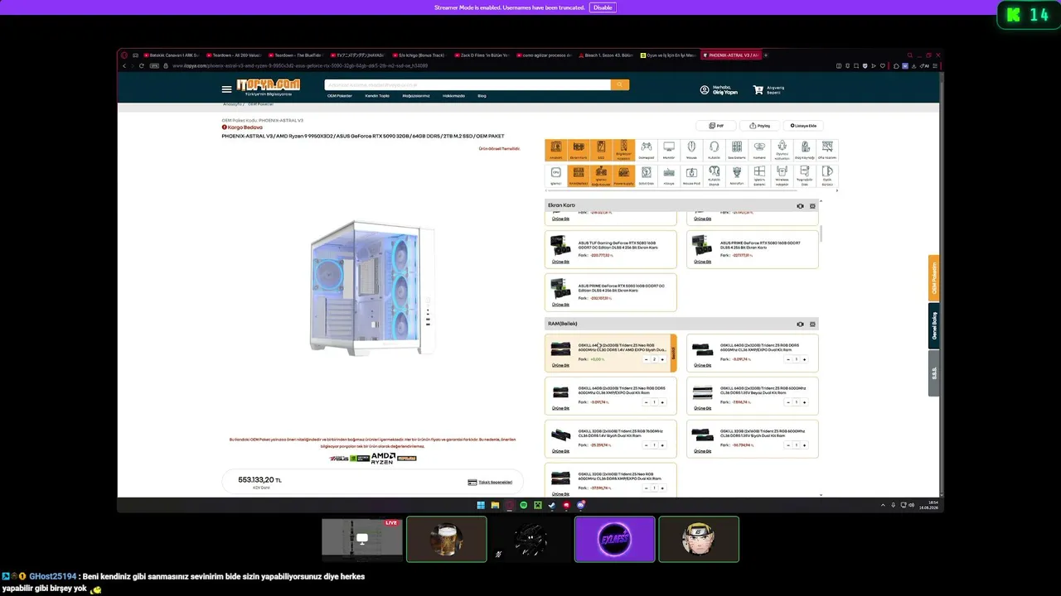Select the İşlemci CPU category icon
This screenshot has height=596, width=1061.
[555, 175]
